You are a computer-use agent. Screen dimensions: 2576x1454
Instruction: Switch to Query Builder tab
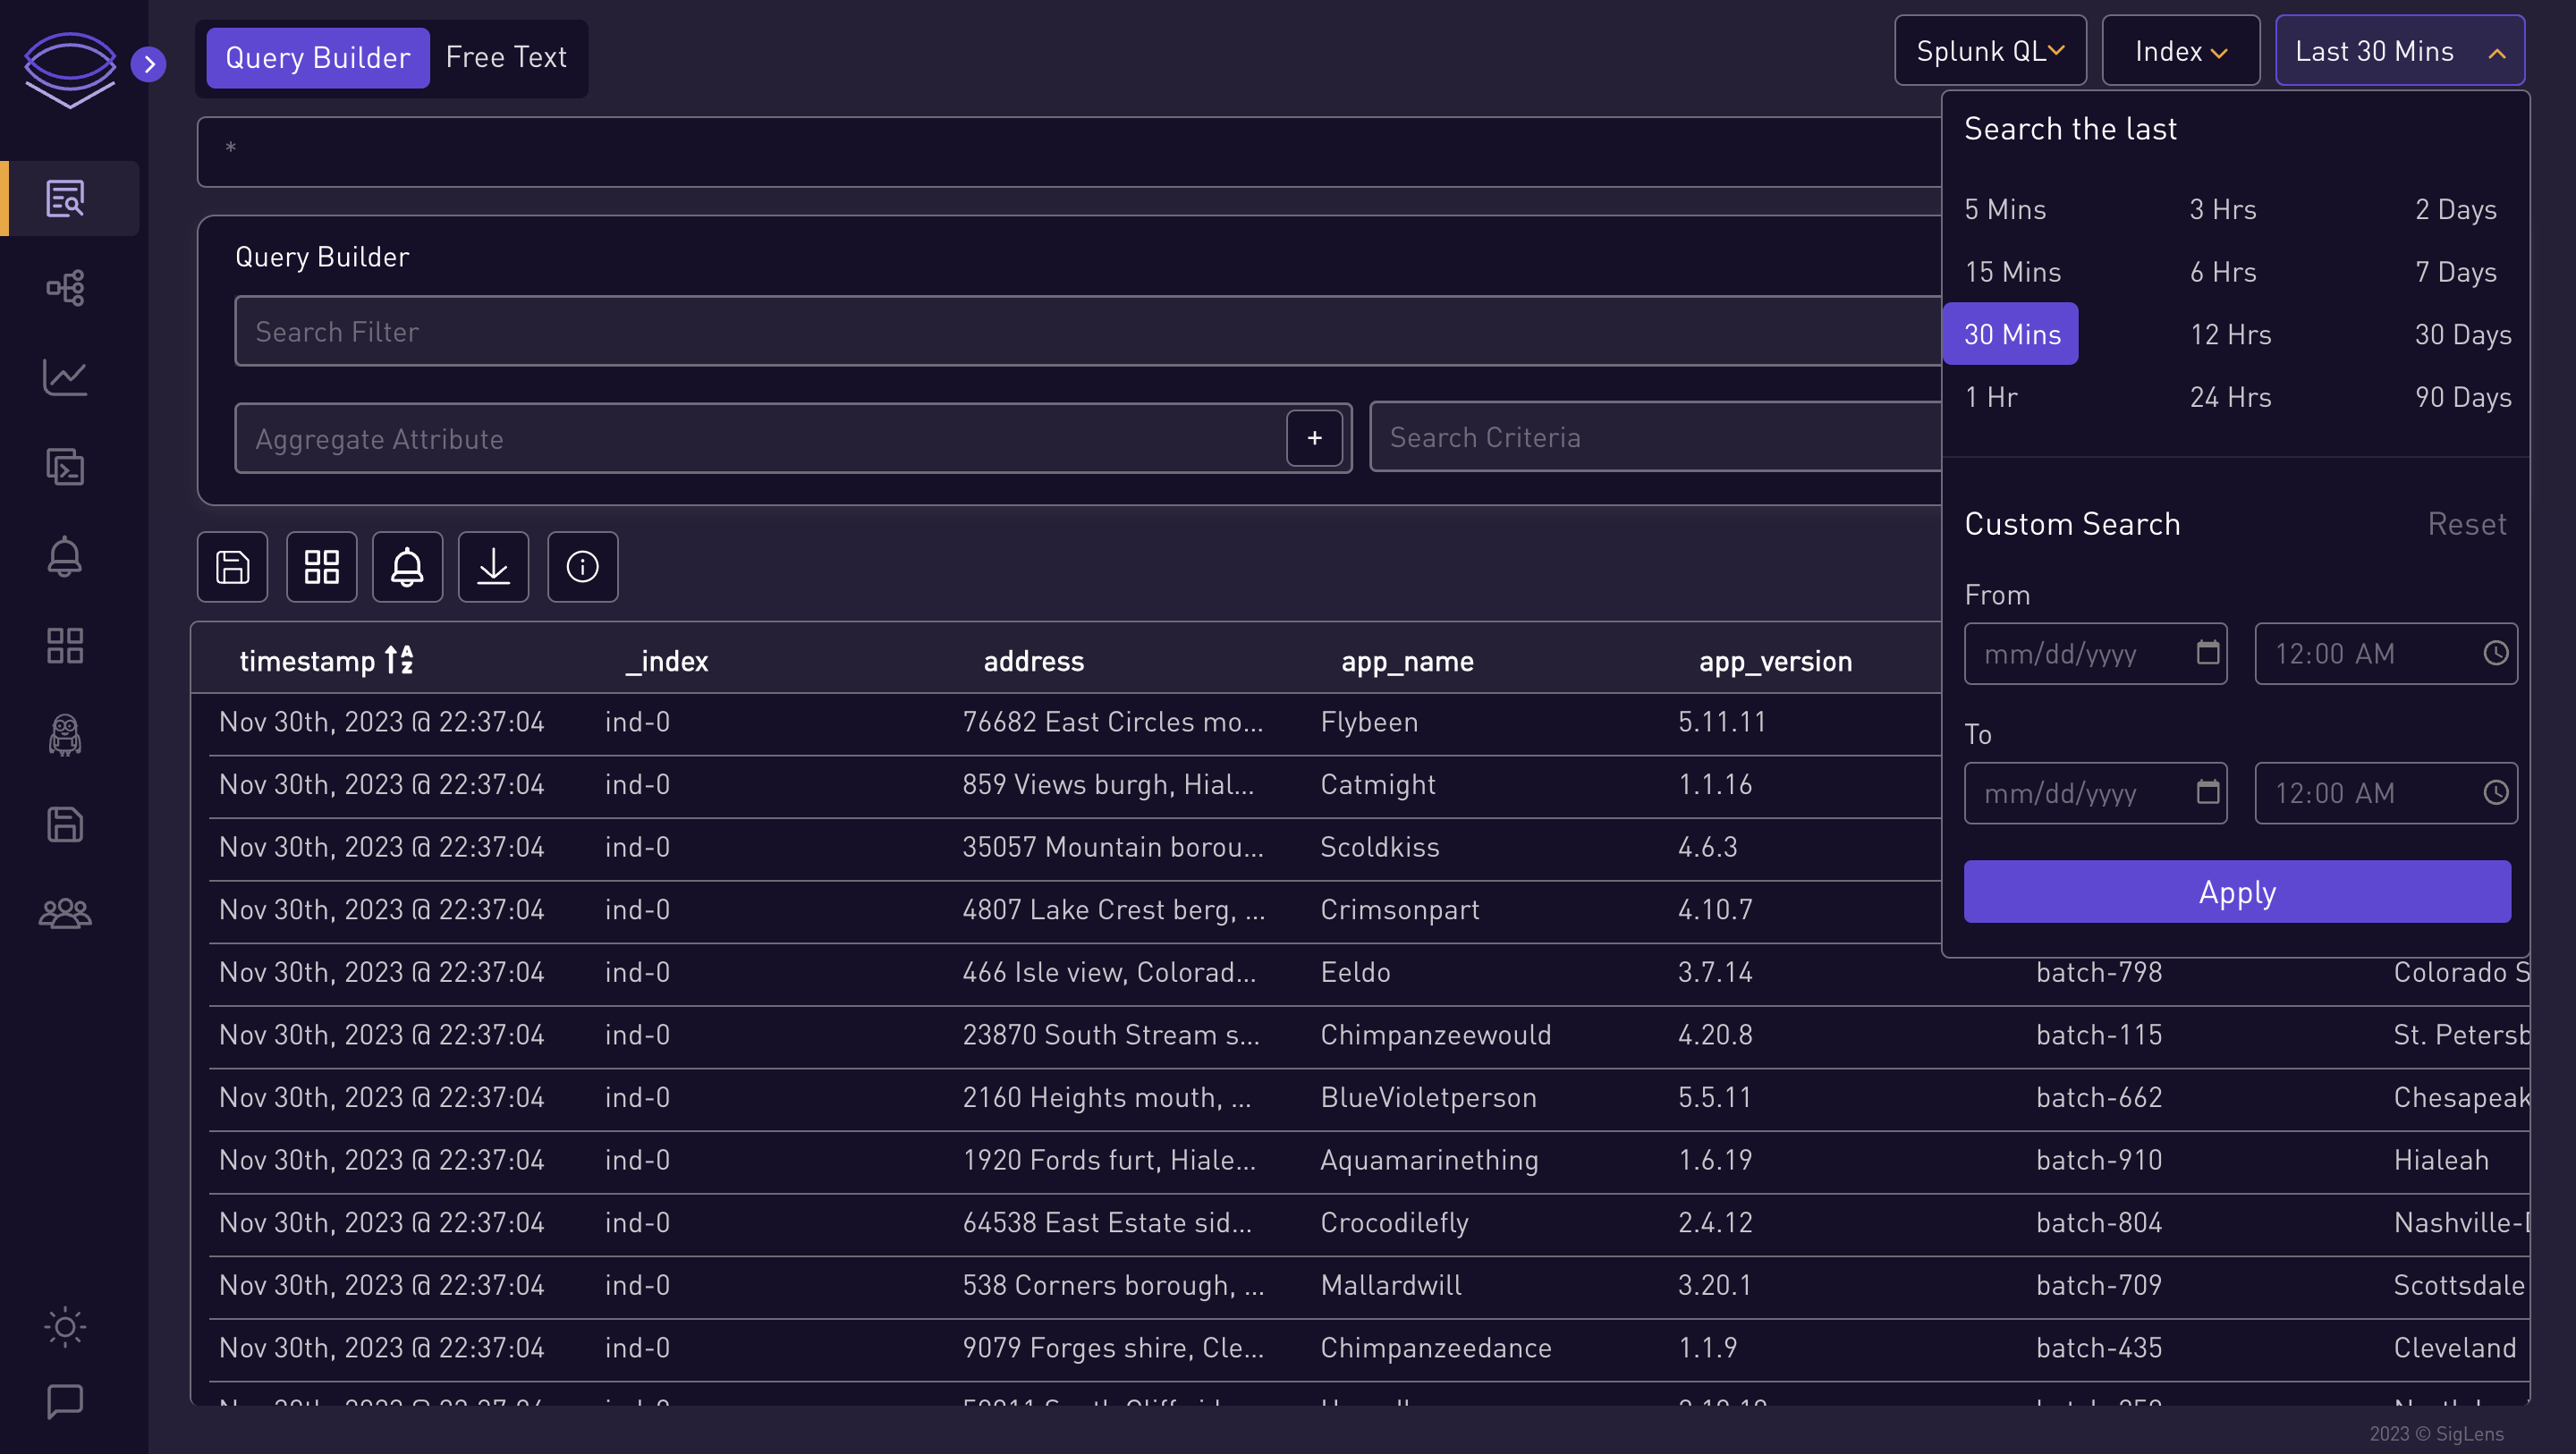click(318, 58)
